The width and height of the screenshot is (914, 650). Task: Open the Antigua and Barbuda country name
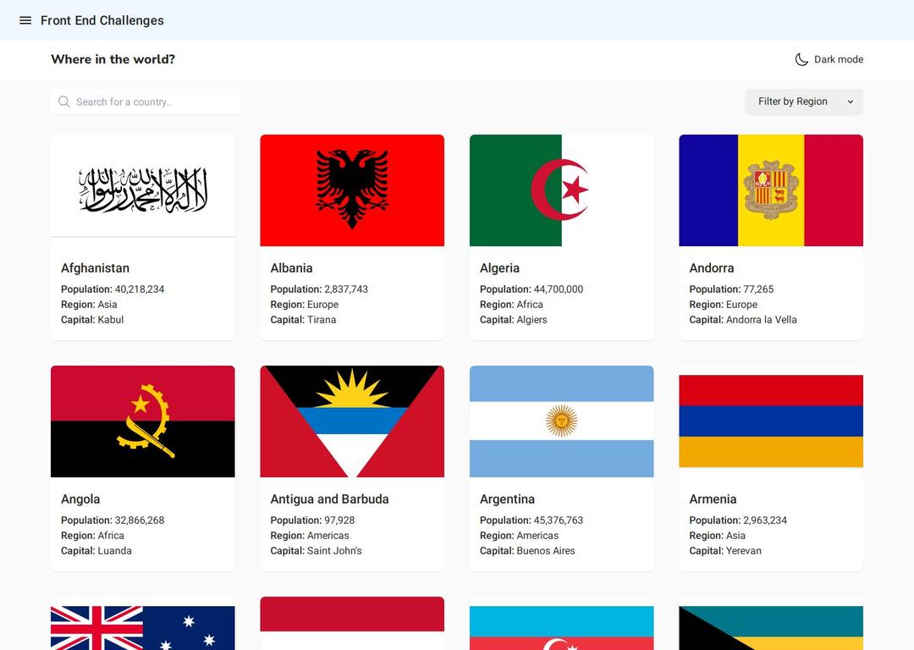(x=329, y=499)
